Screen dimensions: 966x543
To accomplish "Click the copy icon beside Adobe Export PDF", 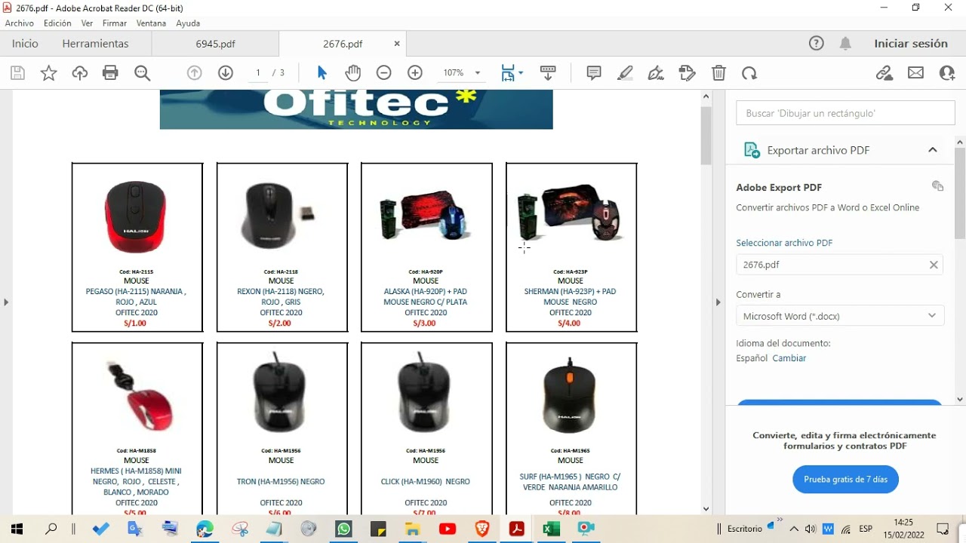I will pos(937,186).
